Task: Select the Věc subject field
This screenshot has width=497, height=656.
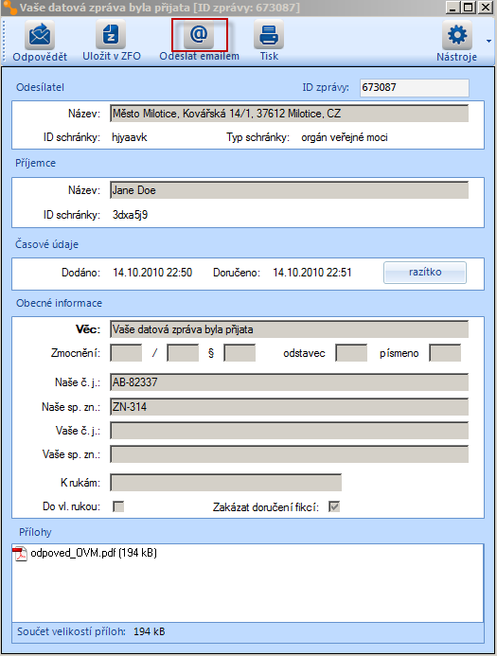Action: pos(289,329)
